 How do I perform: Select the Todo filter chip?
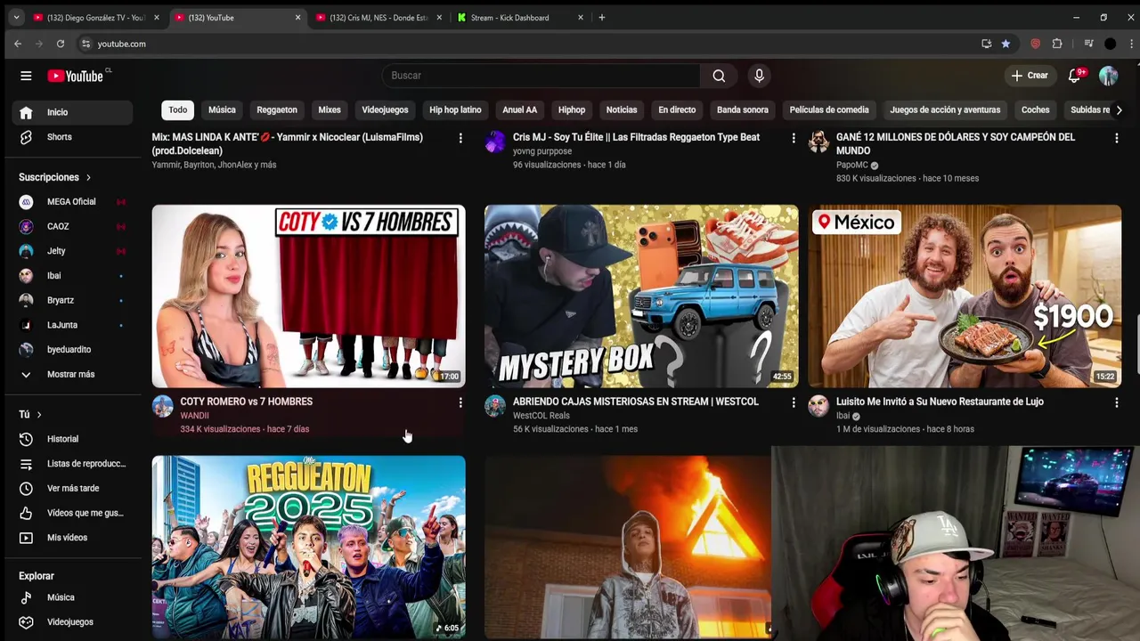pyautogui.click(x=178, y=110)
